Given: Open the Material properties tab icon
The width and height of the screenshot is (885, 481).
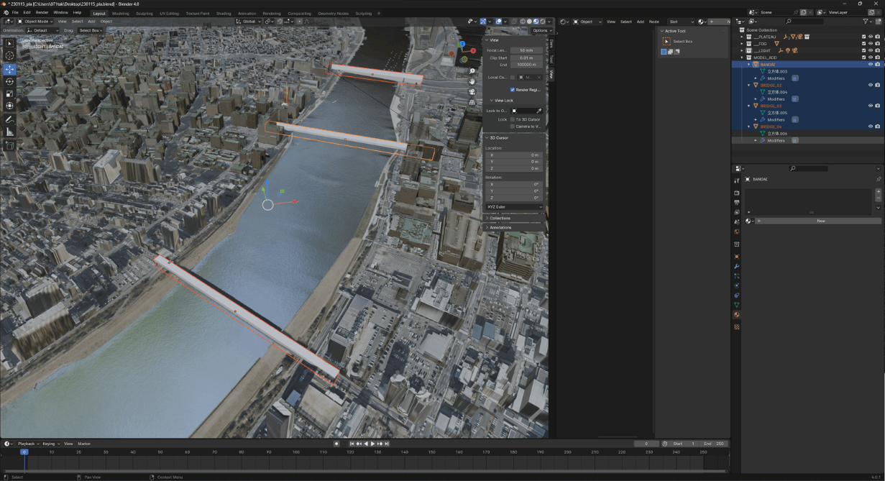Looking at the screenshot, I should click(737, 315).
